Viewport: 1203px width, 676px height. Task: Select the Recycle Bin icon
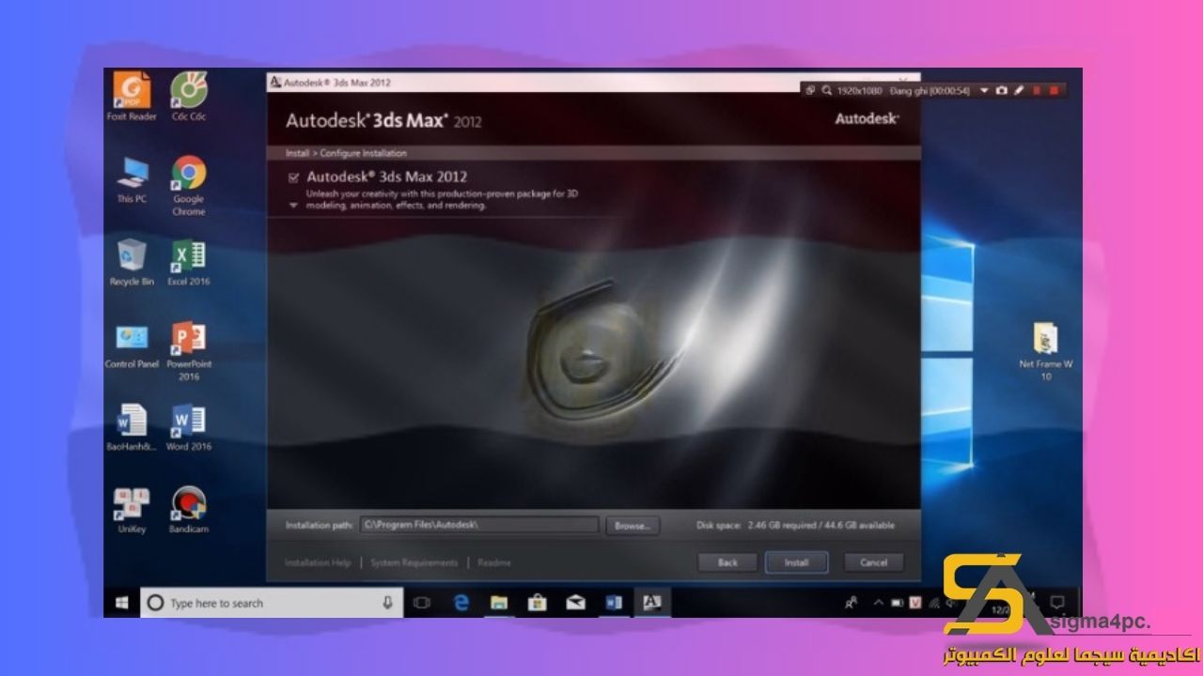pyautogui.click(x=132, y=262)
